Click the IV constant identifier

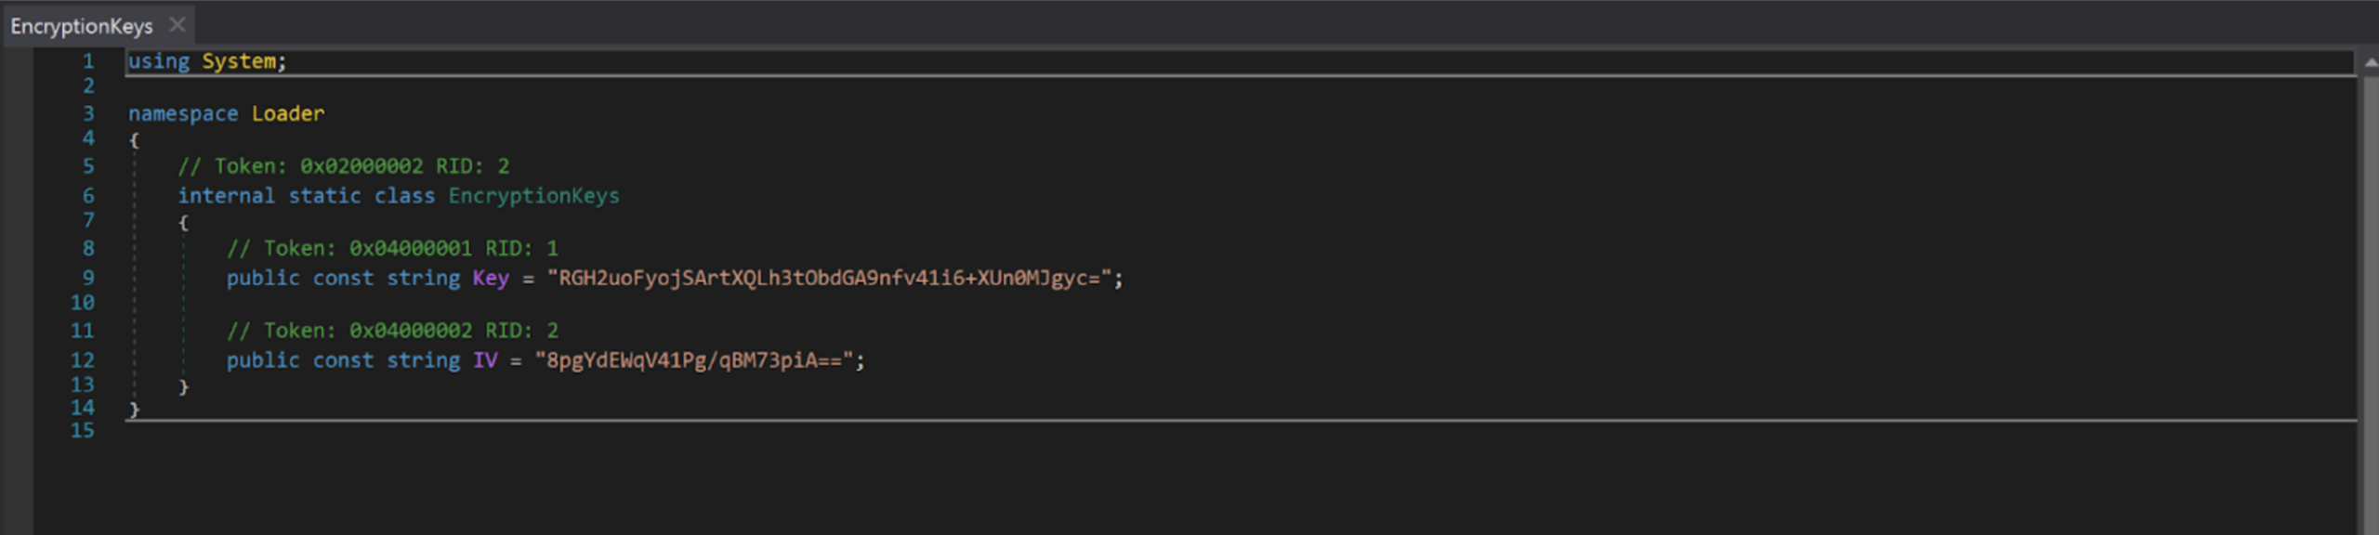pos(487,360)
